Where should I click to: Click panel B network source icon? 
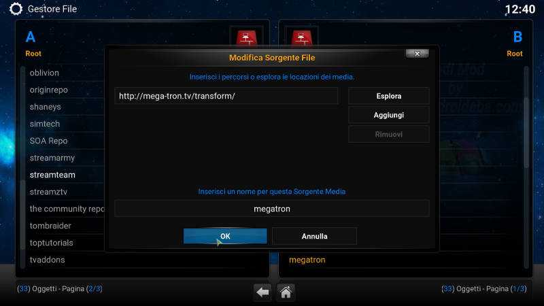[301, 37]
